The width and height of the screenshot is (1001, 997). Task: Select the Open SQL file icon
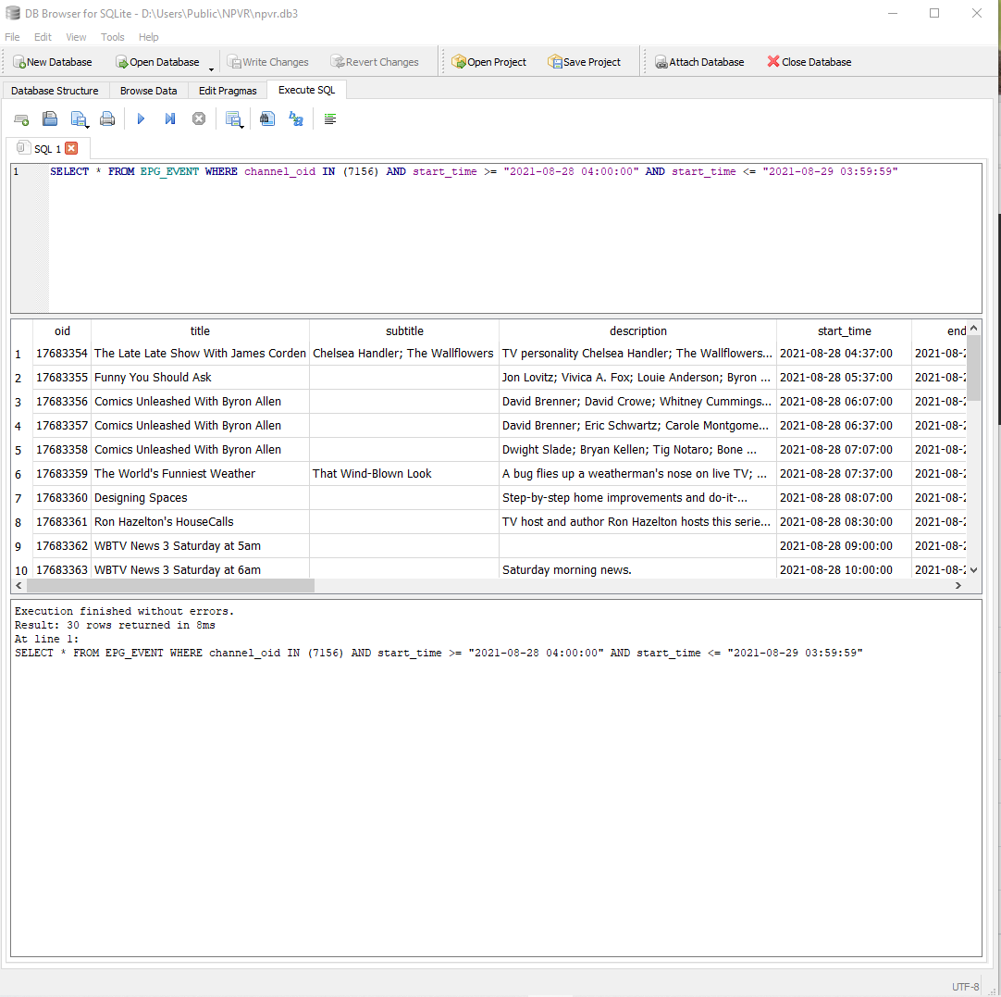click(x=49, y=118)
